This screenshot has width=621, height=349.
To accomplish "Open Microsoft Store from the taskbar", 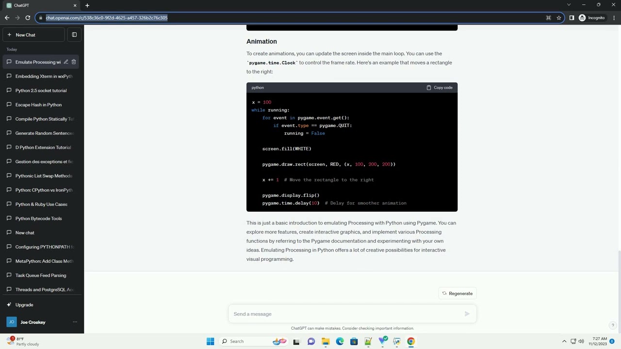I will [354, 341].
